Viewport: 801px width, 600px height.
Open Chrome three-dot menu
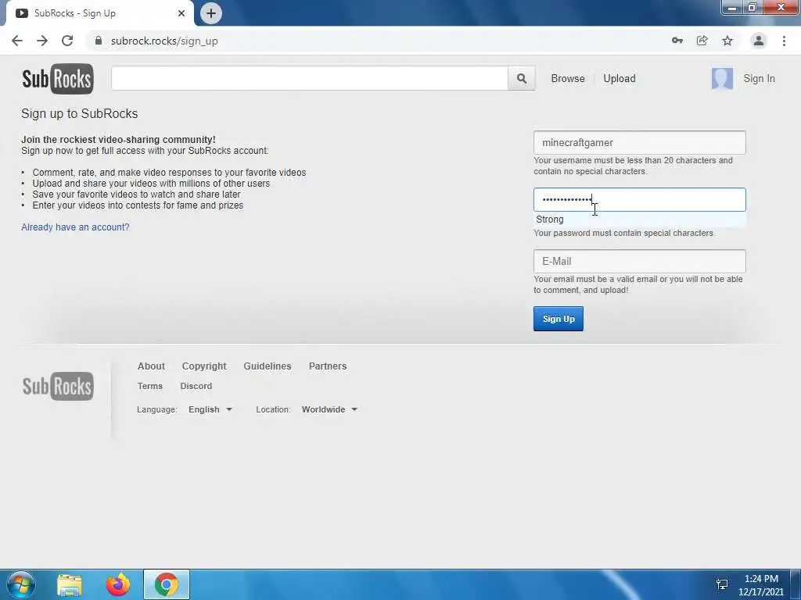click(x=784, y=41)
